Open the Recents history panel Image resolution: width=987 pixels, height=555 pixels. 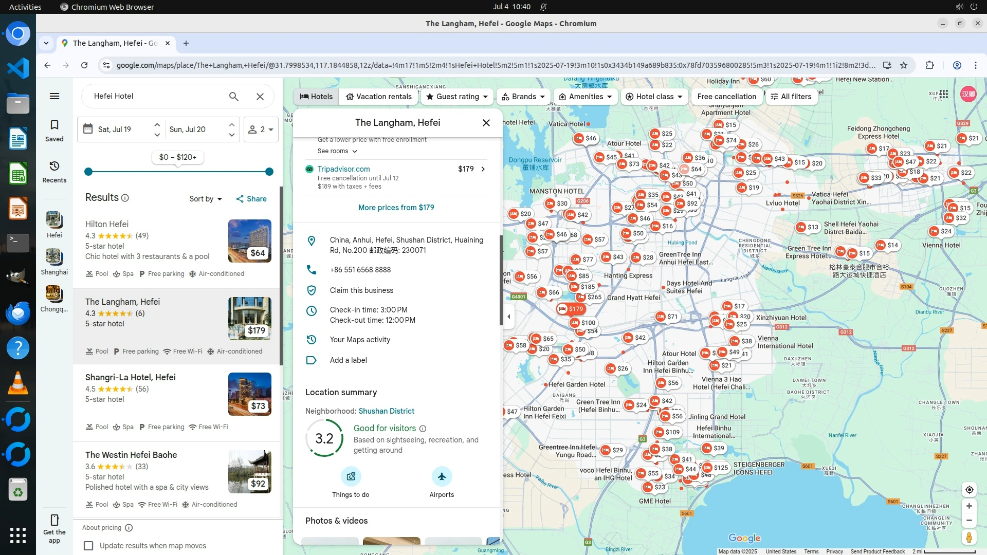pos(54,172)
